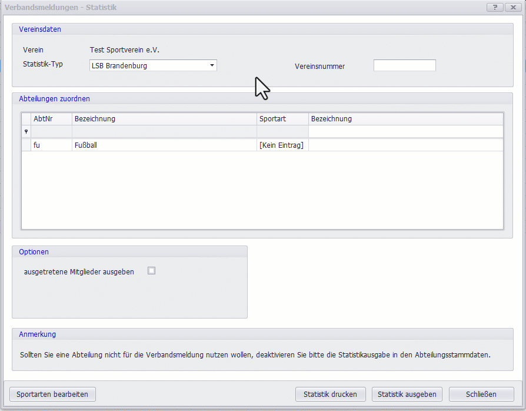Click the filter cell under AbtNr

point(51,132)
